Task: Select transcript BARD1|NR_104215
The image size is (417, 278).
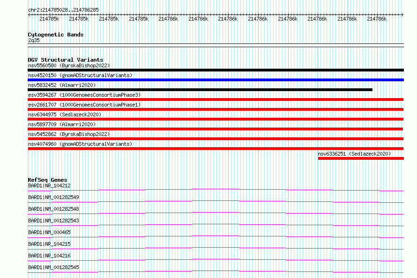Action: 49,244
